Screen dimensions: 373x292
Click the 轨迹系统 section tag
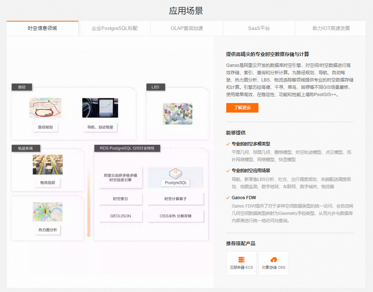[x=26, y=148]
